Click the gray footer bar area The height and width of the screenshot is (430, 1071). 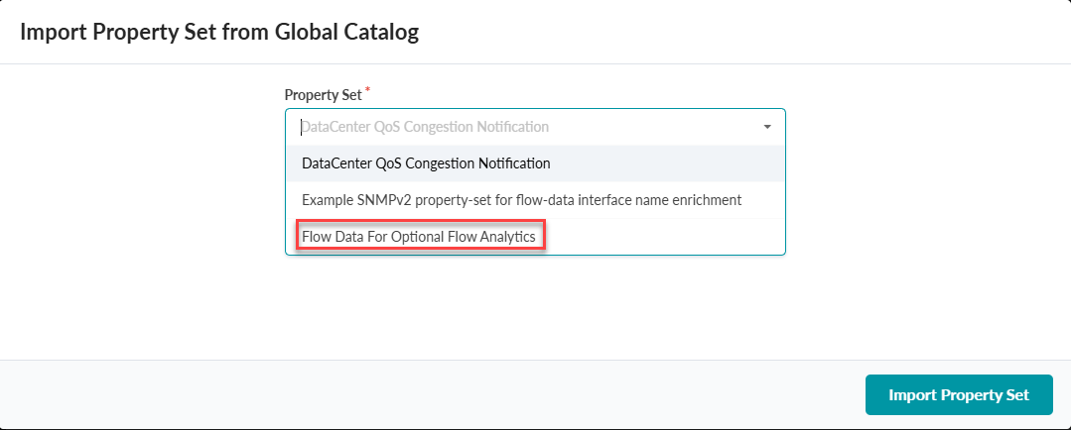(x=397, y=394)
